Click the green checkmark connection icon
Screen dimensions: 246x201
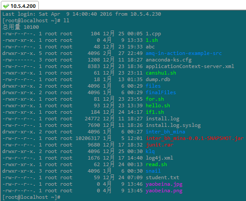[6, 6]
